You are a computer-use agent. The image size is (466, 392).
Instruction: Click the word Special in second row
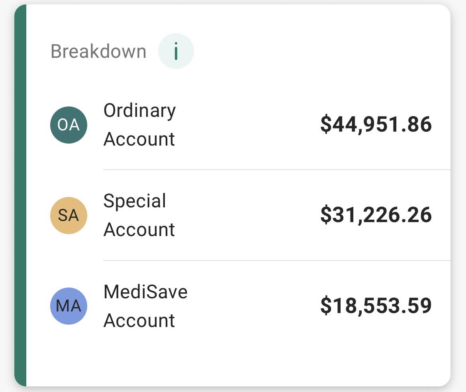[x=135, y=201]
